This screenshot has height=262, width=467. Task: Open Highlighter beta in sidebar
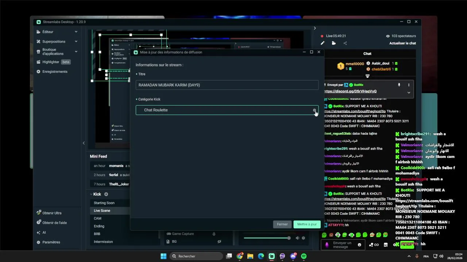pos(54,62)
